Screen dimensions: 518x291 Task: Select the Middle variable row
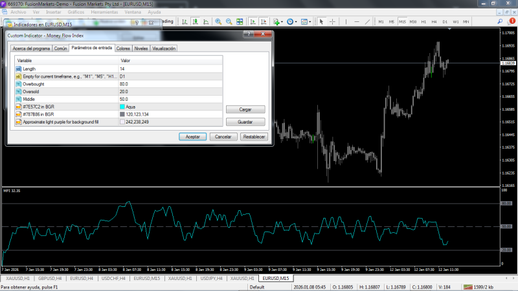click(118, 100)
